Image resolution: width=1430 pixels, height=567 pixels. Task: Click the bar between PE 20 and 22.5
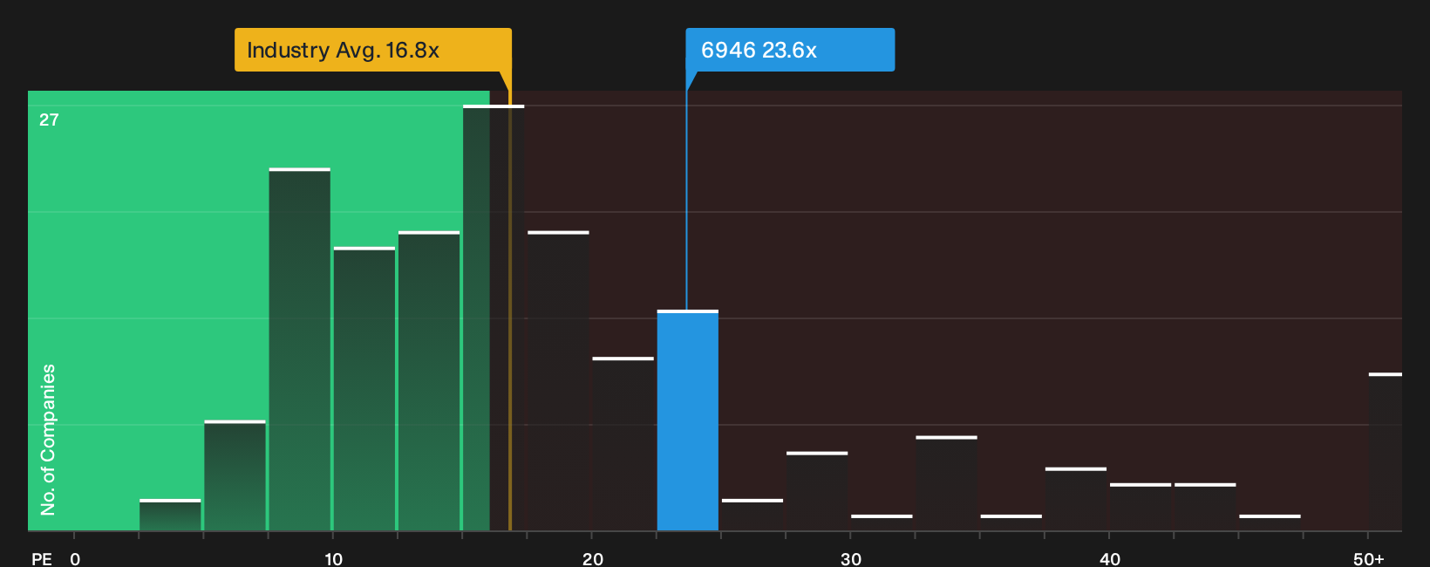[x=623, y=444]
